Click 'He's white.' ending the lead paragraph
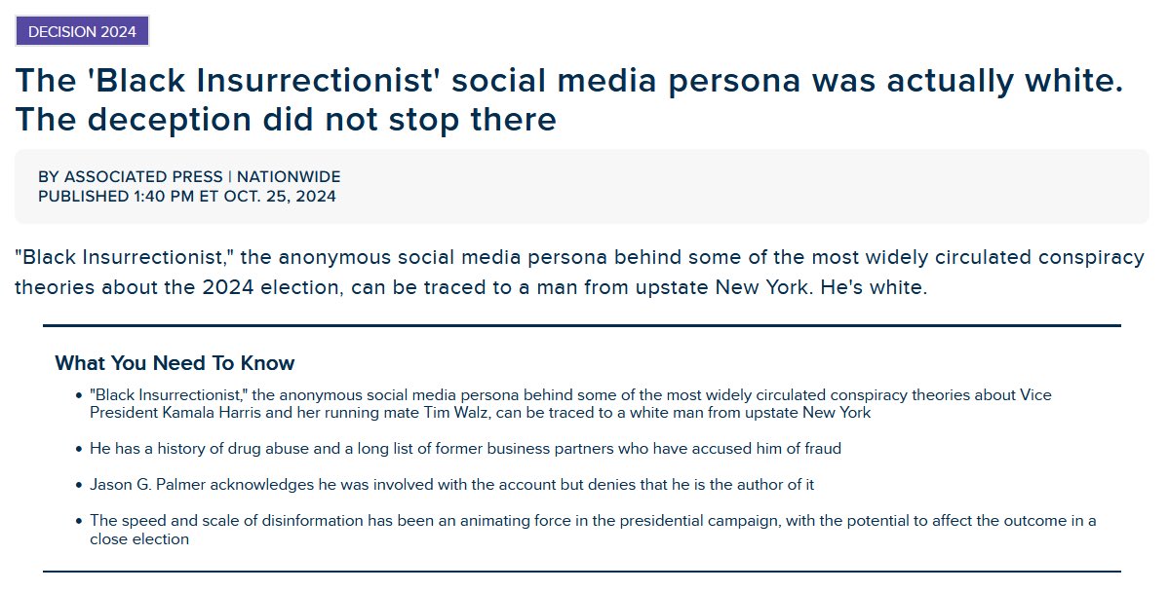The width and height of the screenshot is (1169, 592). [x=874, y=287]
